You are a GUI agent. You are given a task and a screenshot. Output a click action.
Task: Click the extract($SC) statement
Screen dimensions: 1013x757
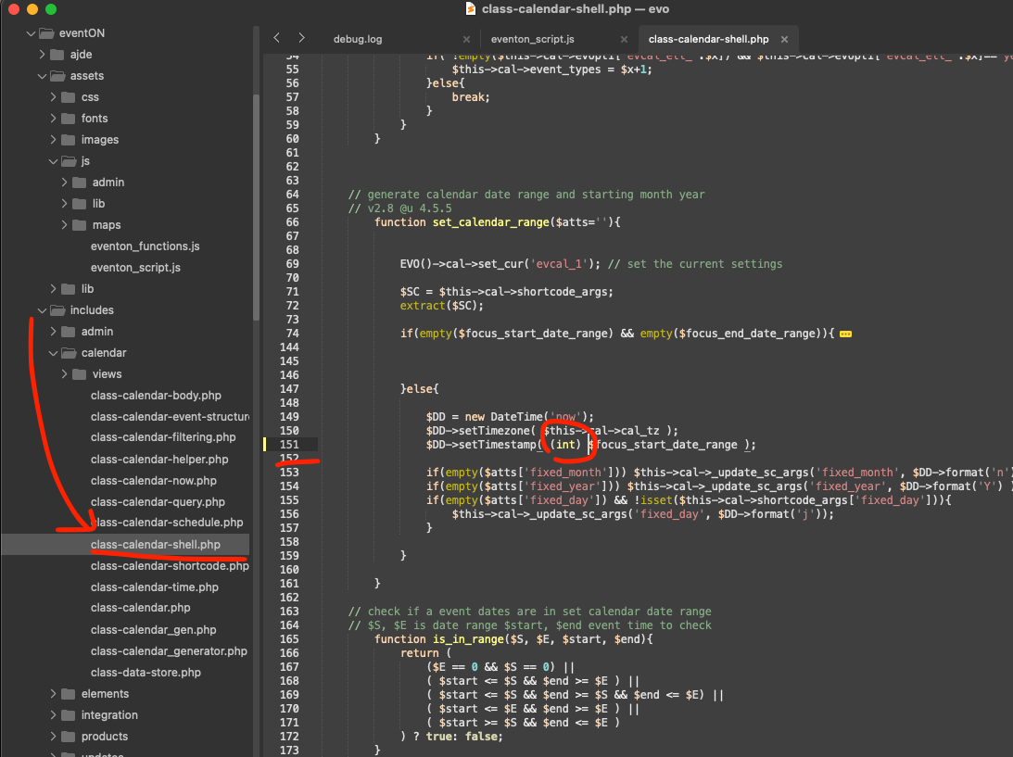(x=441, y=306)
